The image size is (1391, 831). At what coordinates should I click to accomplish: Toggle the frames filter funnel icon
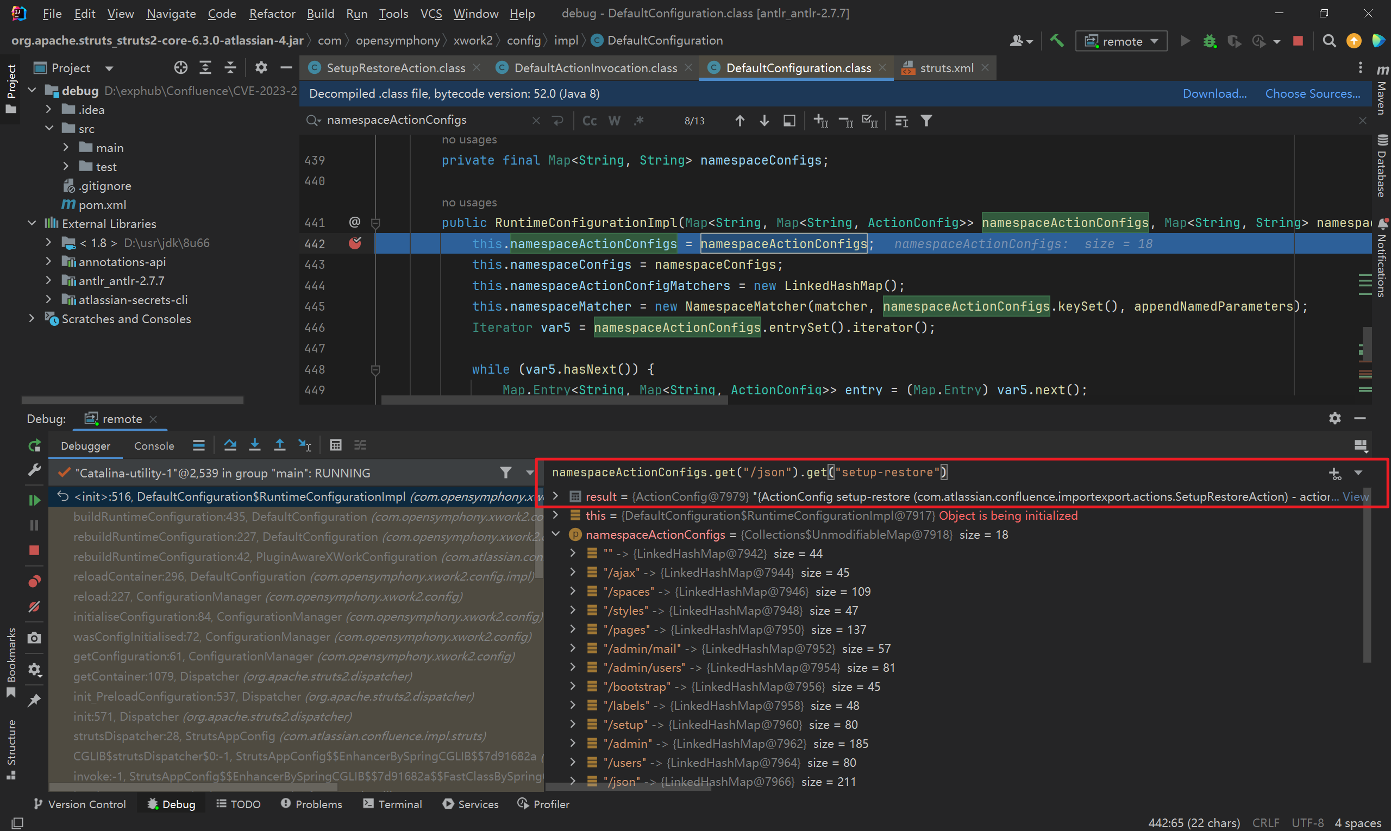[x=505, y=473]
